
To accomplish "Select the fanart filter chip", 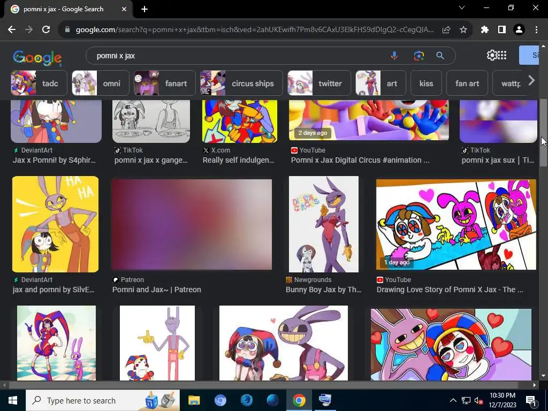I will click(165, 83).
